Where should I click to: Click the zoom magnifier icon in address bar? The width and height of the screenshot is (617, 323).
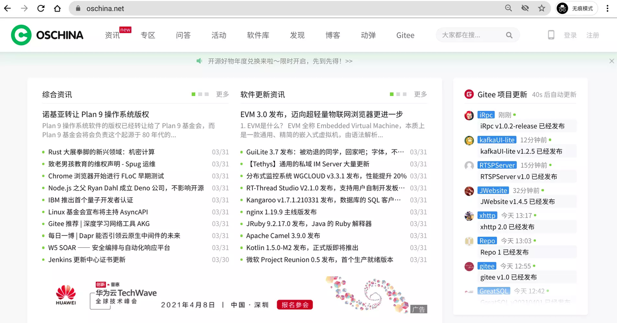point(509,8)
